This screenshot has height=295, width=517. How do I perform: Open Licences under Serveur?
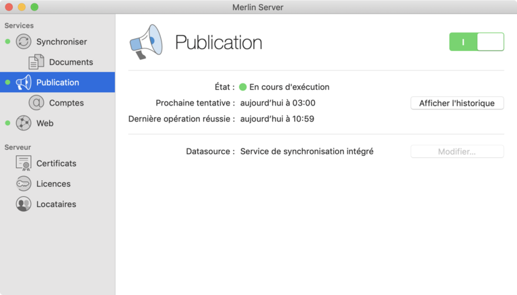[53, 184]
